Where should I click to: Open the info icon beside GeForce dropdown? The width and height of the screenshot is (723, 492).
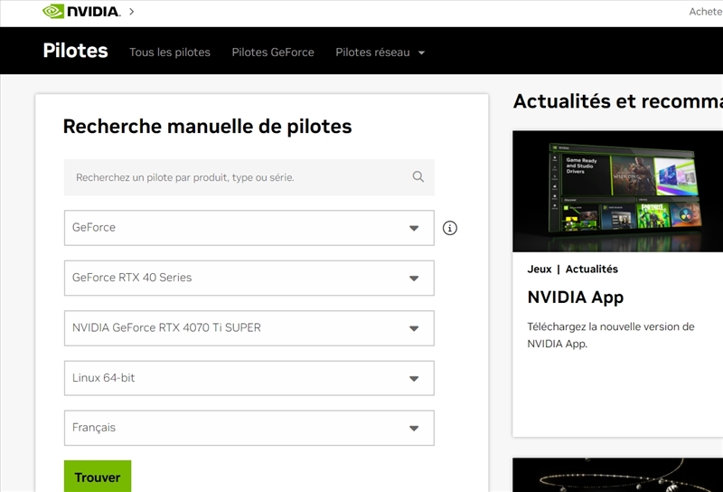449,228
